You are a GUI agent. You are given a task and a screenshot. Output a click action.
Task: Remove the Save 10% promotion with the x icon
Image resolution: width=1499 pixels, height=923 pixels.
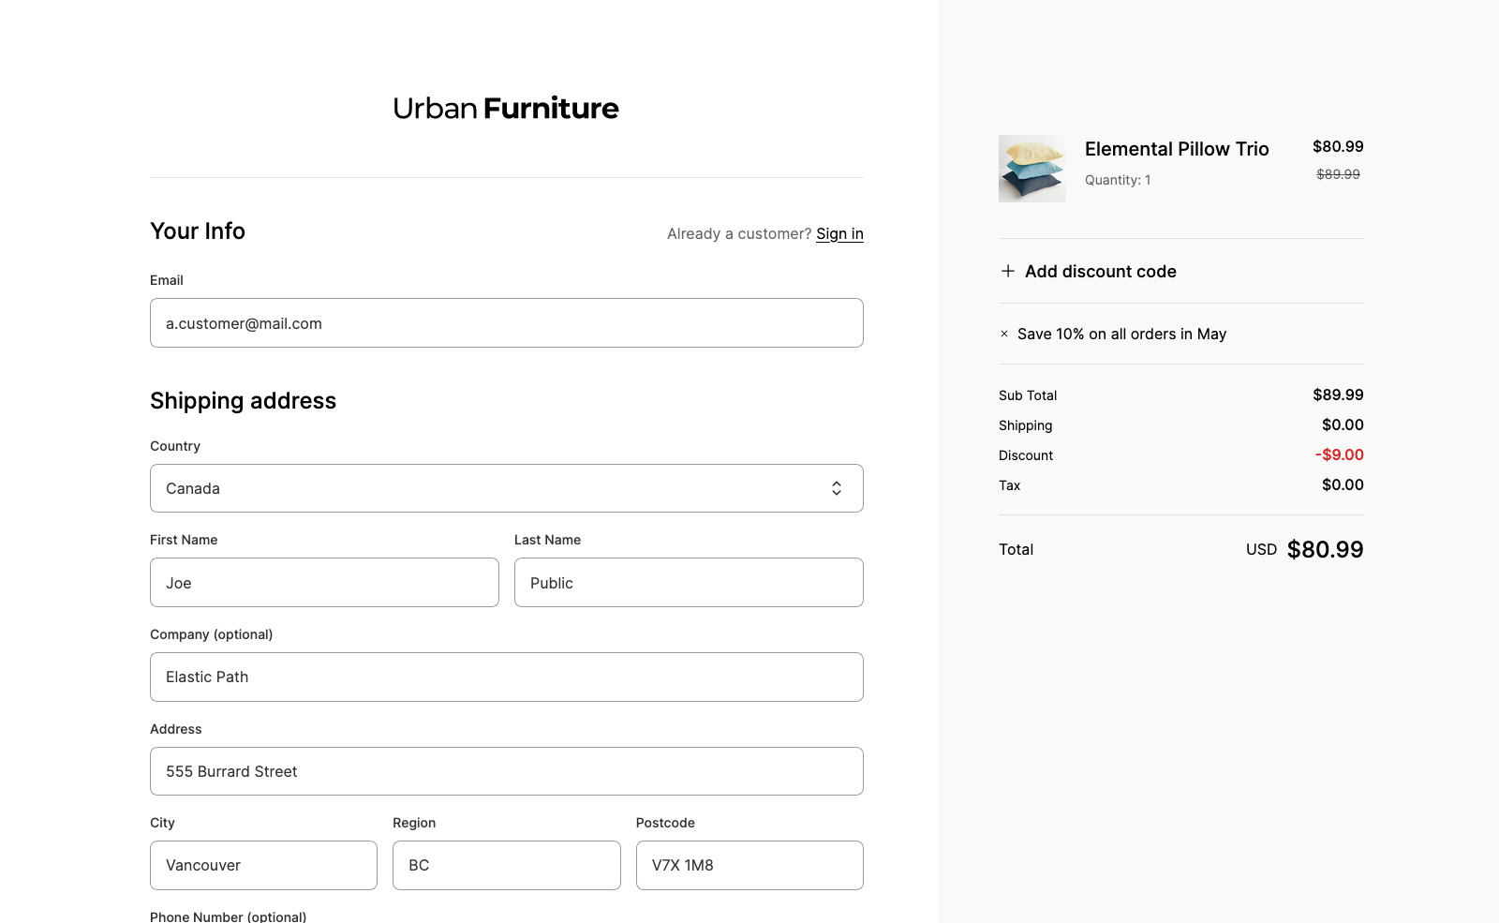tap(1004, 334)
